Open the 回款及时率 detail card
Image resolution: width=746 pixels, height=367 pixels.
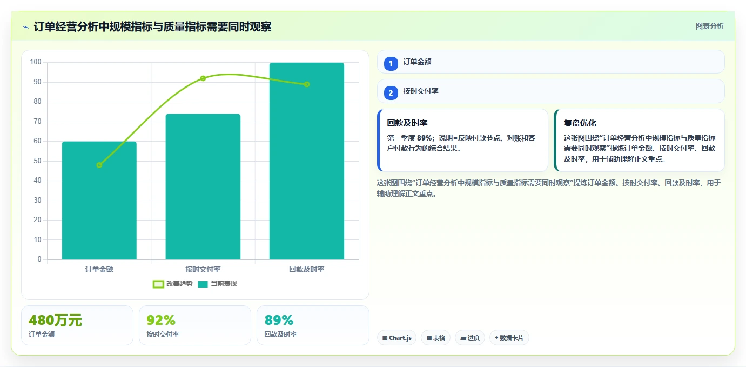point(462,141)
